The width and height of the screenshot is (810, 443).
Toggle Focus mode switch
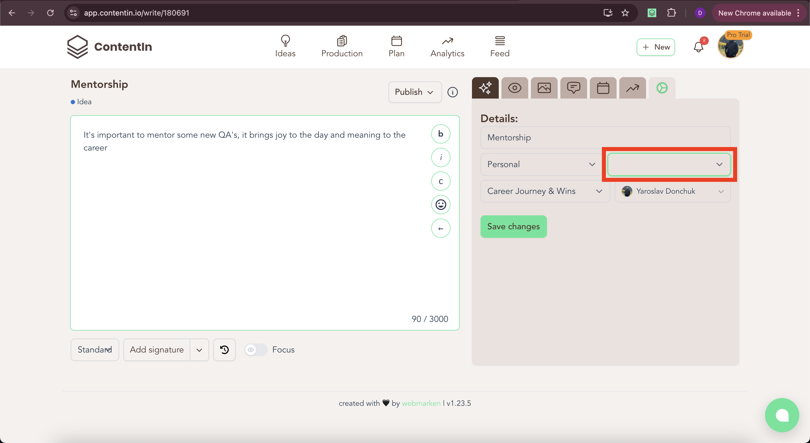[x=256, y=350]
